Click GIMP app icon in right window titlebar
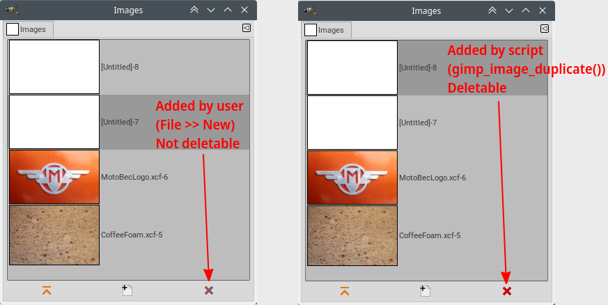Screen dimensions: 608x305 tap(311, 10)
